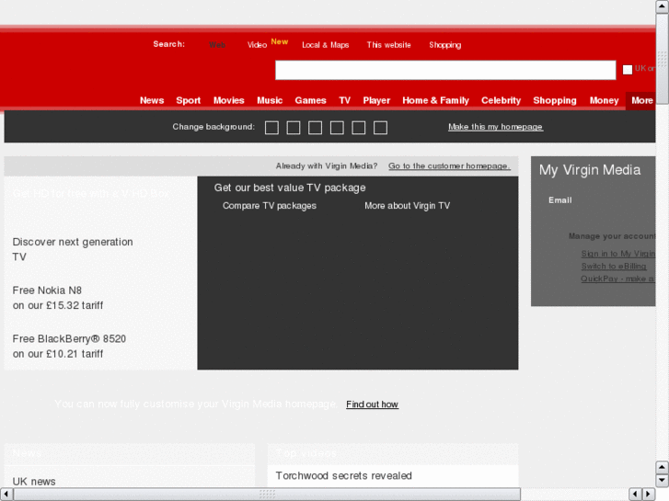Choose the Shopping search option
This screenshot has width=669, height=501.
445,45
